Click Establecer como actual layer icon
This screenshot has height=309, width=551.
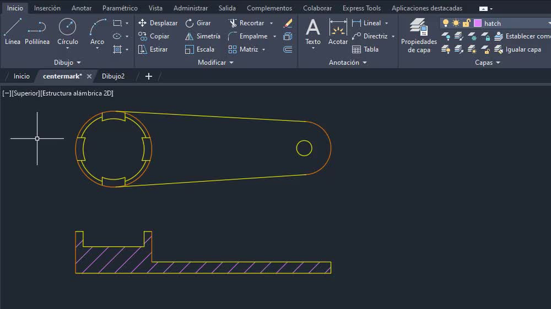[x=499, y=36]
